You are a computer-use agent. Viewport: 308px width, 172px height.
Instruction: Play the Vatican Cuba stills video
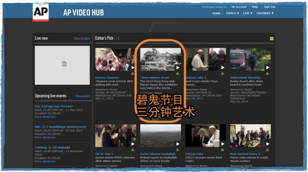tap(223, 144)
